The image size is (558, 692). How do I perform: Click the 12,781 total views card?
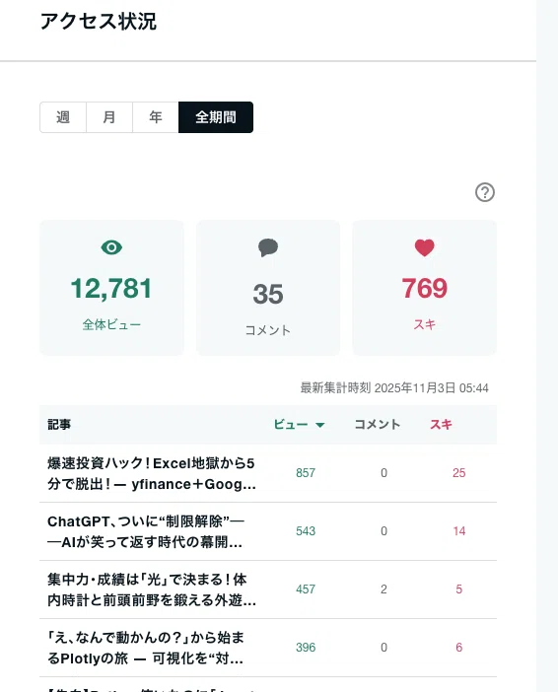(111, 288)
